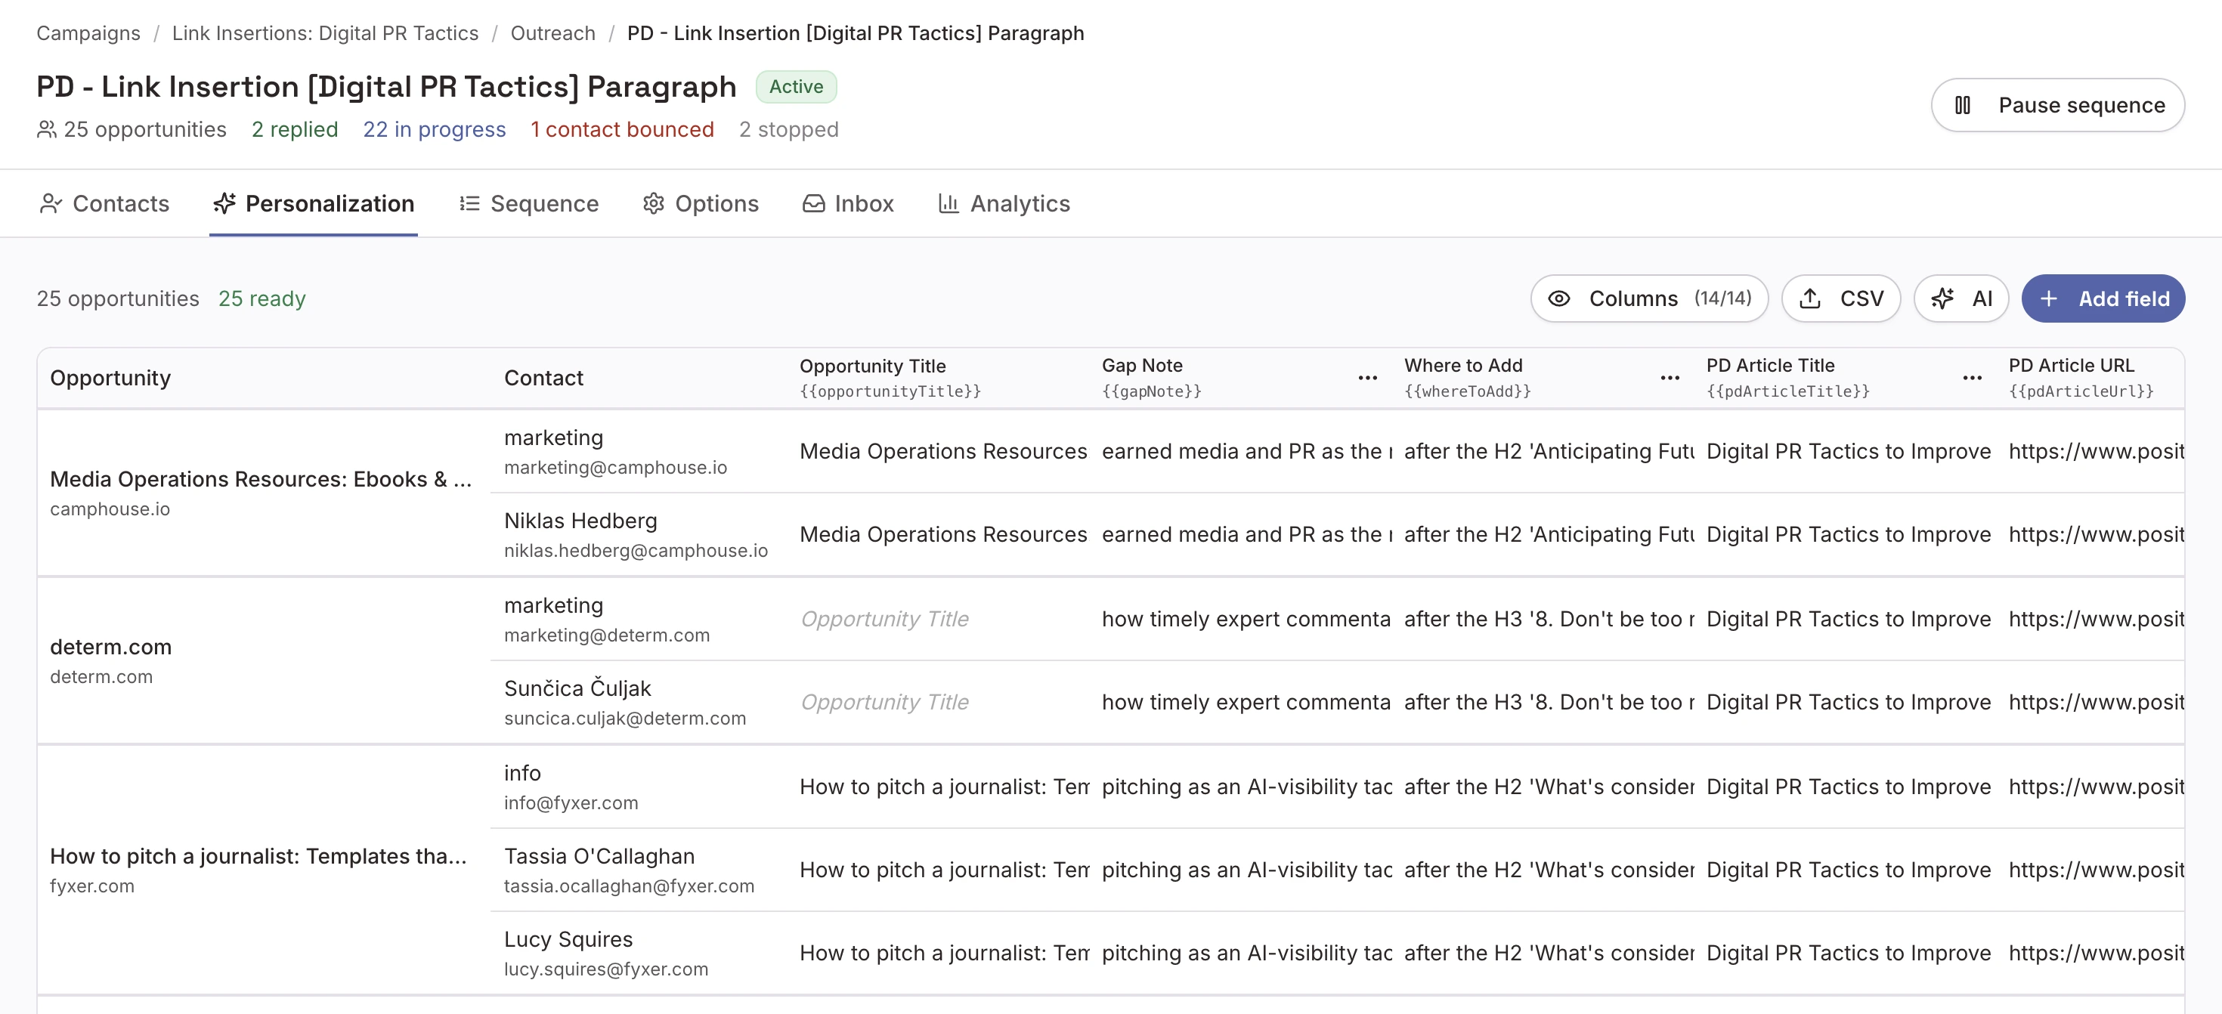Click the bar chart Analytics icon

(x=949, y=203)
